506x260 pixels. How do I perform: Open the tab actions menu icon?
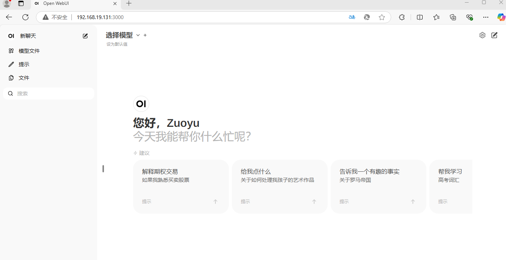[x=21, y=4]
